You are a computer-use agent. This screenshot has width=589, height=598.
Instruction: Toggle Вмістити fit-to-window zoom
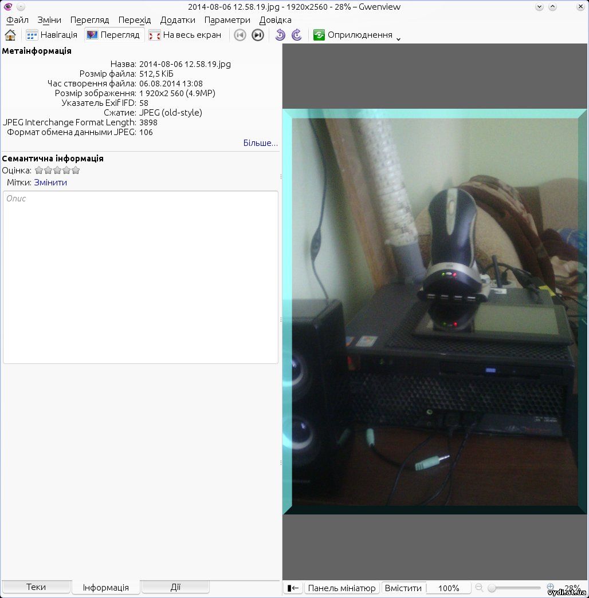(403, 588)
